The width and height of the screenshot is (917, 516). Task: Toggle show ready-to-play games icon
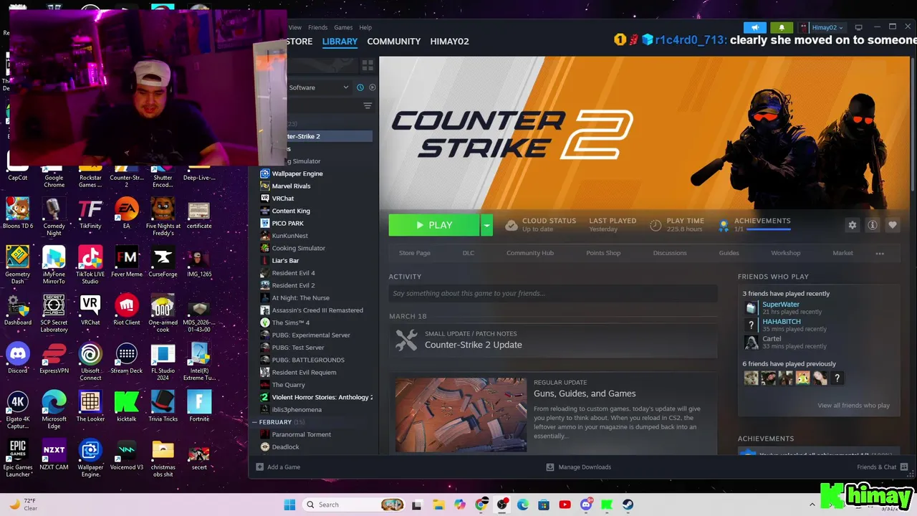(x=373, y=87)
